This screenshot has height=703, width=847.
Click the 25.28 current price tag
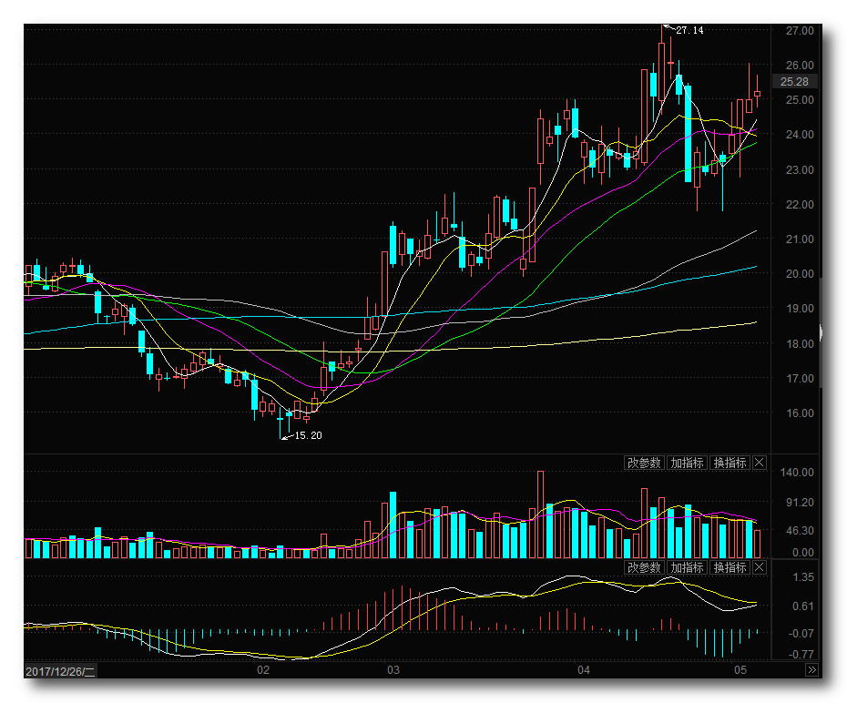point(795,82)
